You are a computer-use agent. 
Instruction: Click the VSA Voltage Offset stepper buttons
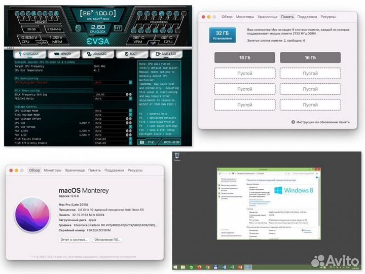pos(129,119)
